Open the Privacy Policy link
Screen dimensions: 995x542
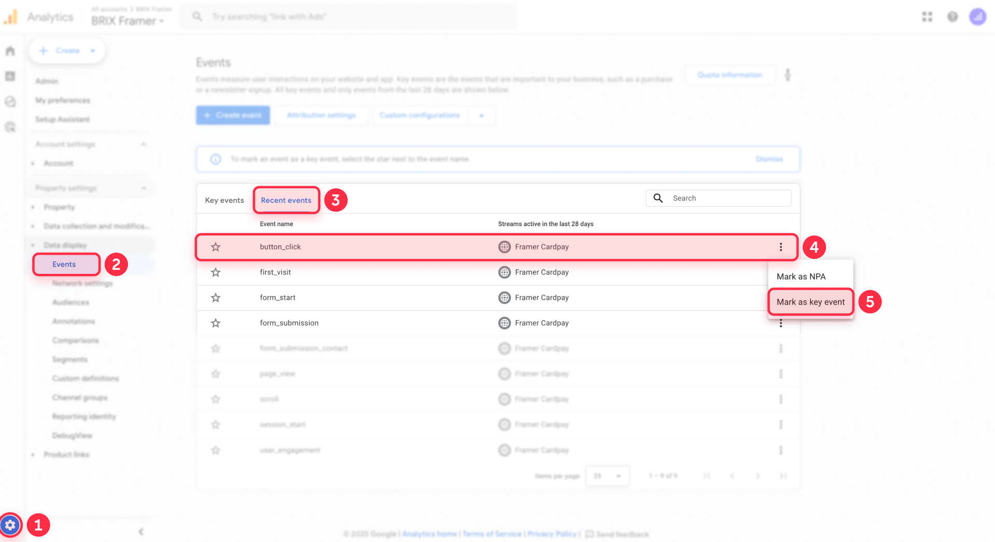[x=552, y=534]
